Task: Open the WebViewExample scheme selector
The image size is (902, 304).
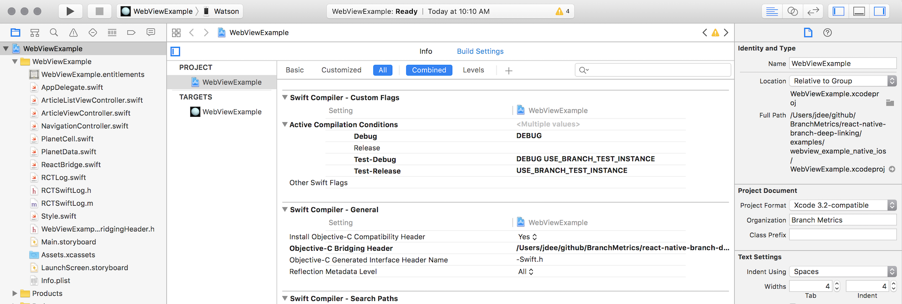Action: 158,11
